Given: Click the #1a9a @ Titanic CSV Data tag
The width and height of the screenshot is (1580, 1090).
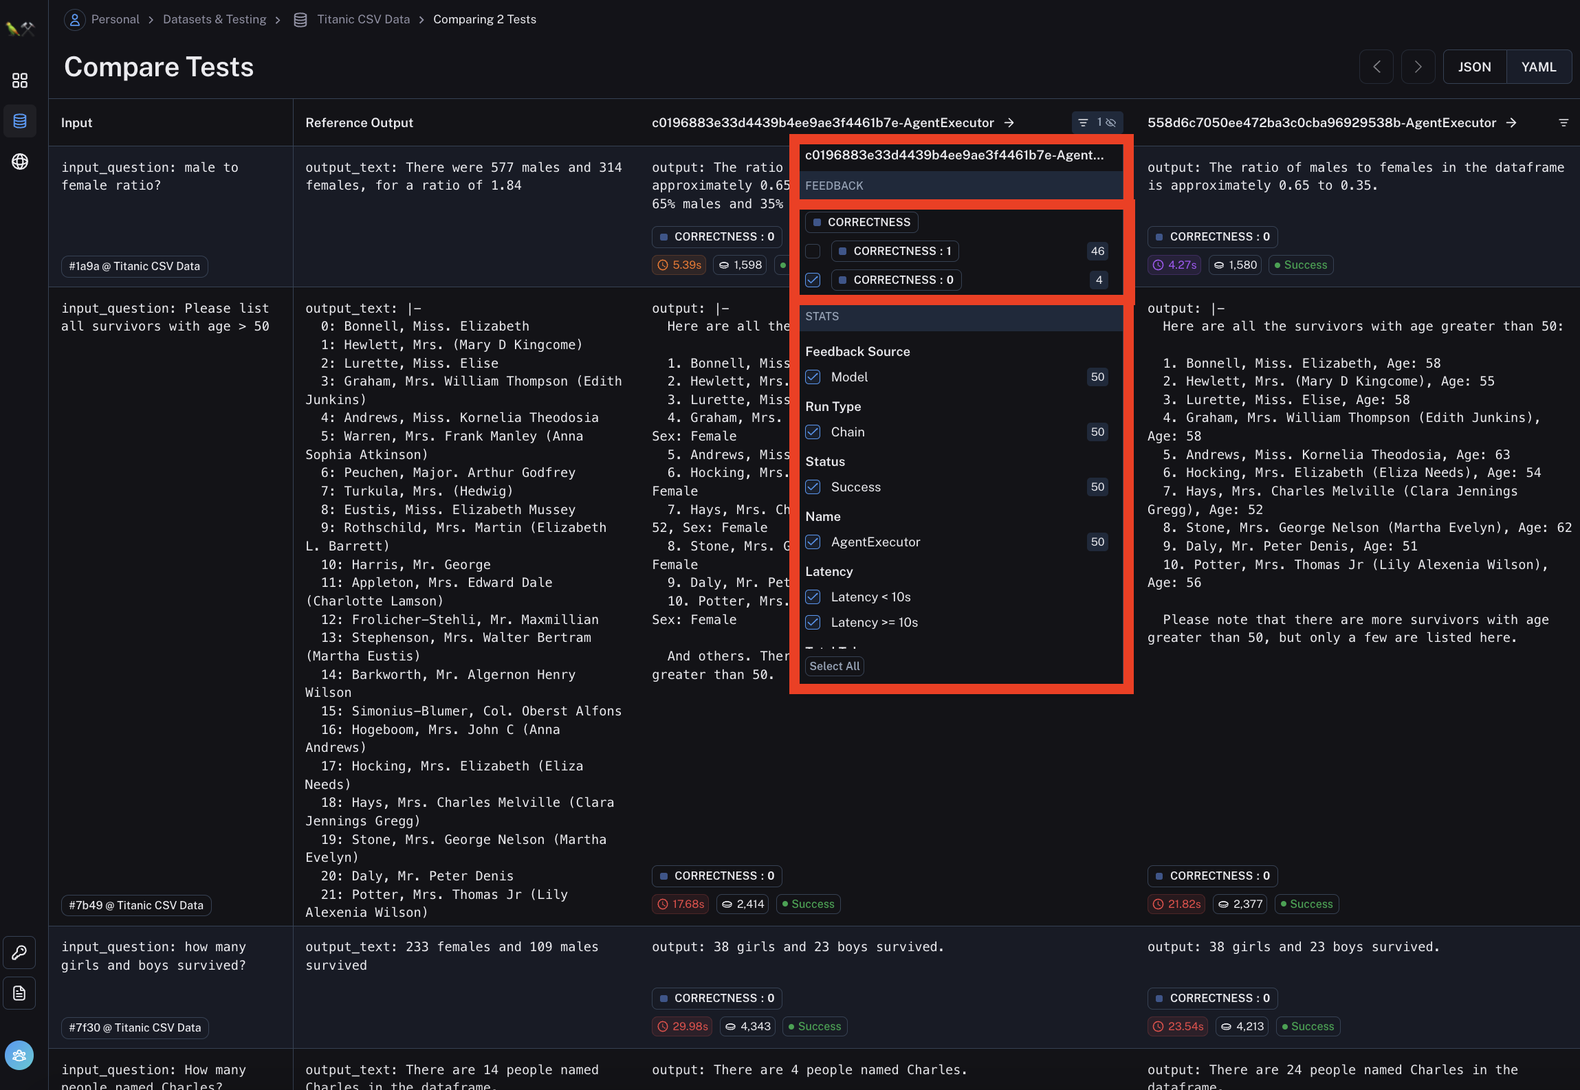Looking at the screenshot, I should 135,266.
